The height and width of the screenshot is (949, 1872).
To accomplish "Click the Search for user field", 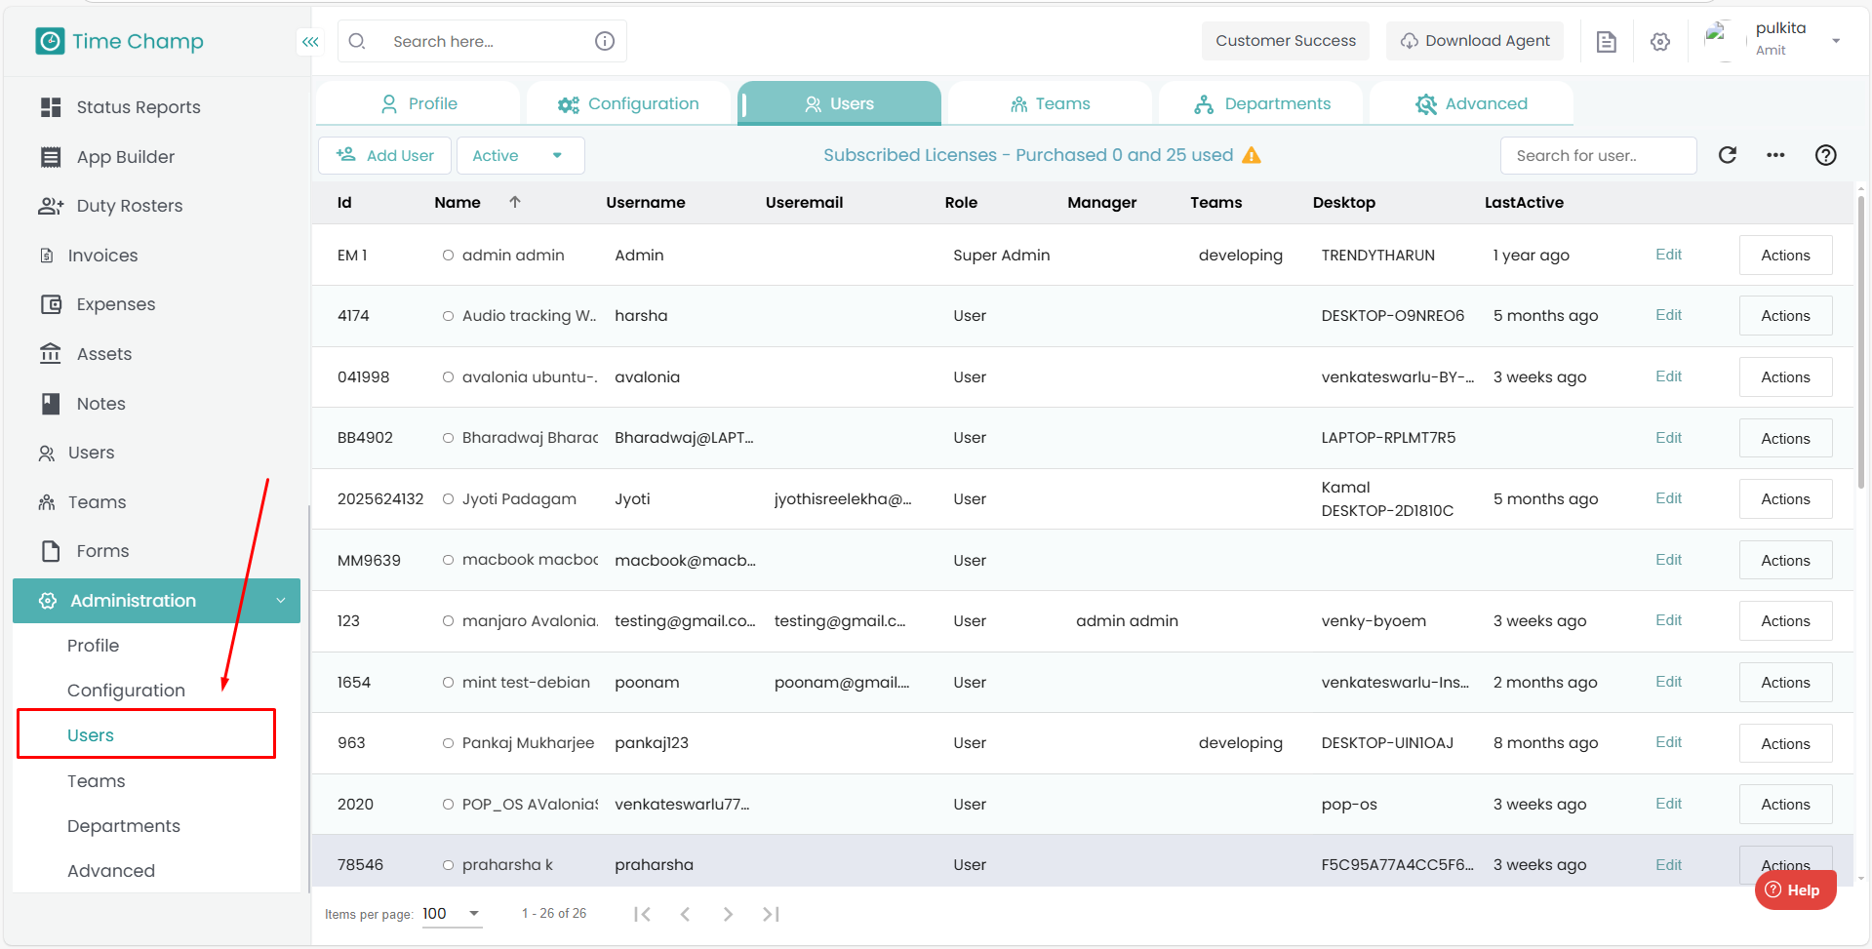I will [x=1598, y=155].
